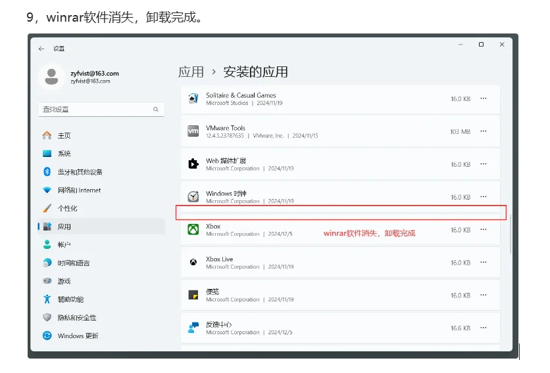Viewport: 550px width, 373px height.
Task: Open Windows 更新 in sidebar
Action: (x=101, y=336)
